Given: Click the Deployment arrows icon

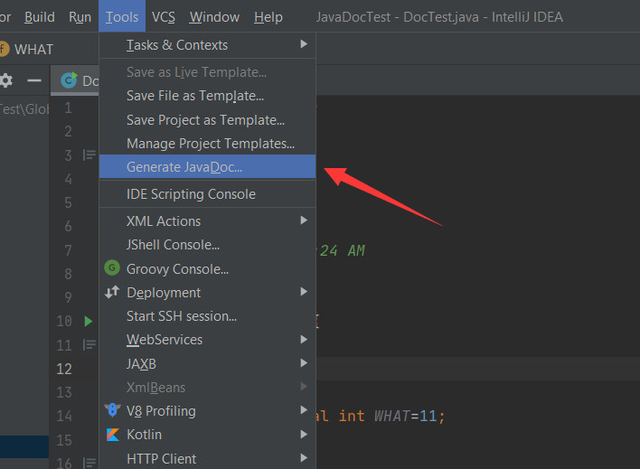Looking at the screenshot, I should click(112, 292).
